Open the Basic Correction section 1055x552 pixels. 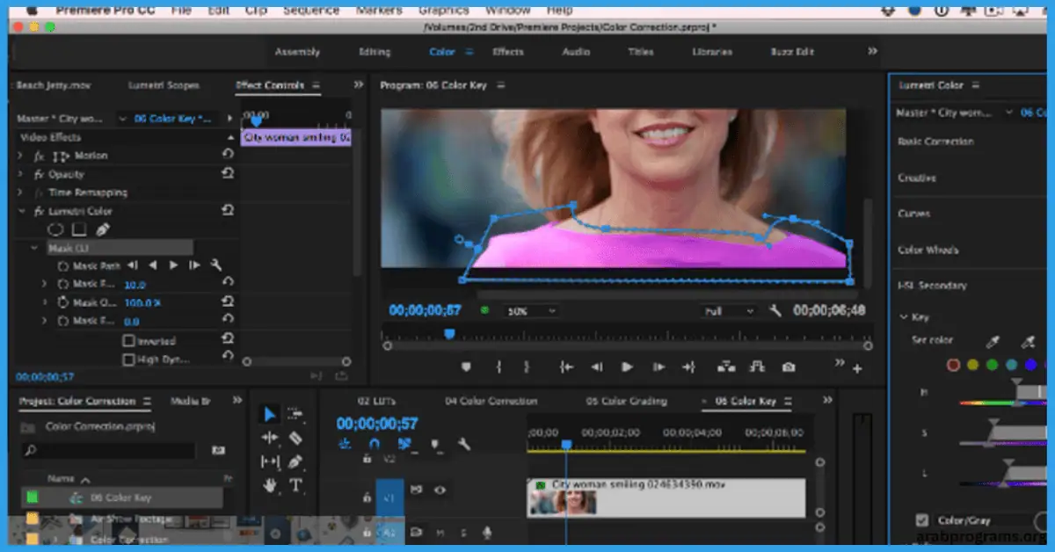pyautogui.click(x=935, y=142)
